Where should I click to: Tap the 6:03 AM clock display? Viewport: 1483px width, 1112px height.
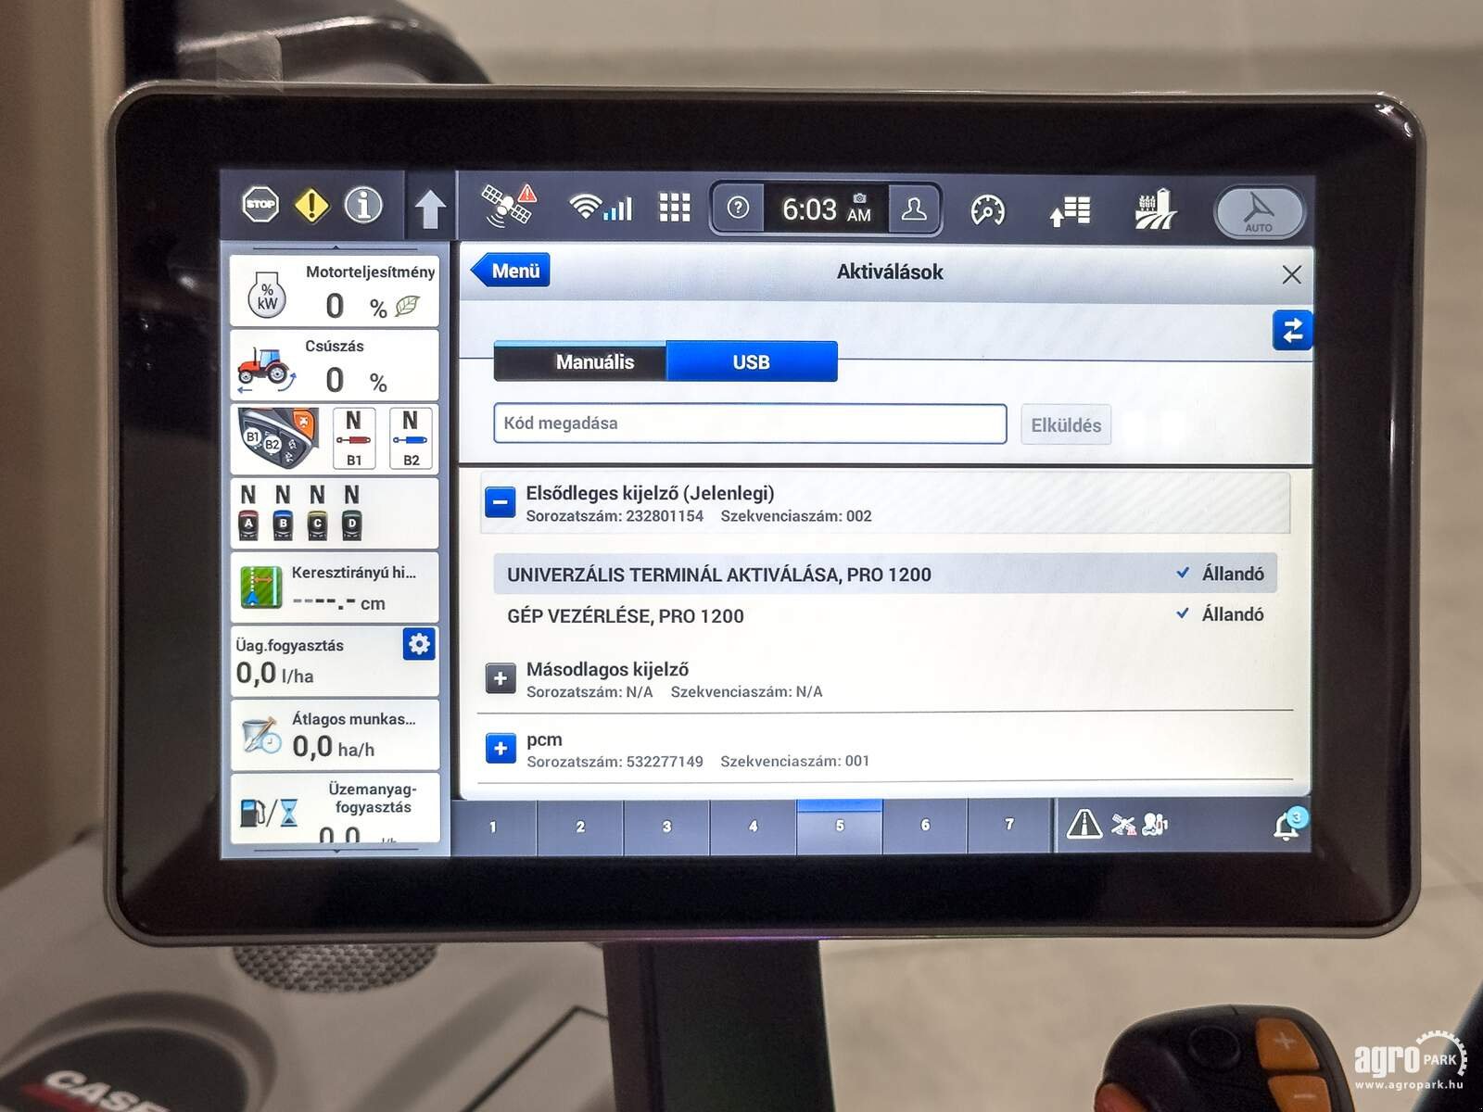(x=826, y=209)
